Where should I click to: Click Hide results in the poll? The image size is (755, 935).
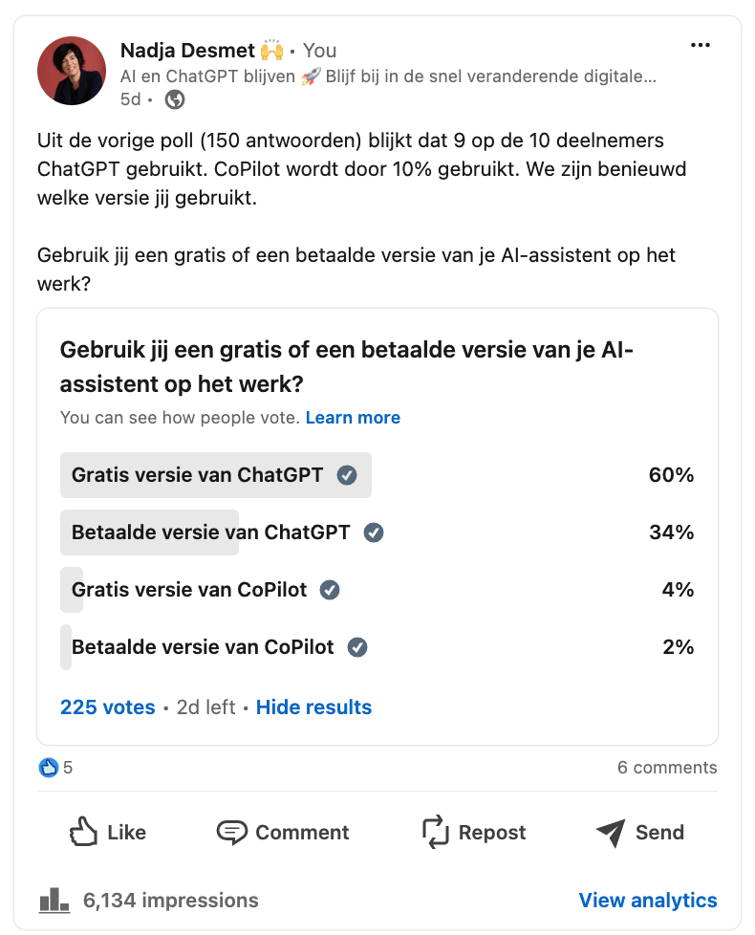tap(313, 707)
